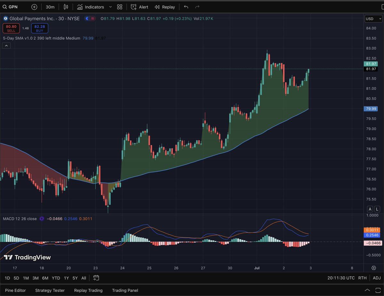The image size is (384, 296).
Task: Open the Replay Trading tab
Action: [88, 290]
